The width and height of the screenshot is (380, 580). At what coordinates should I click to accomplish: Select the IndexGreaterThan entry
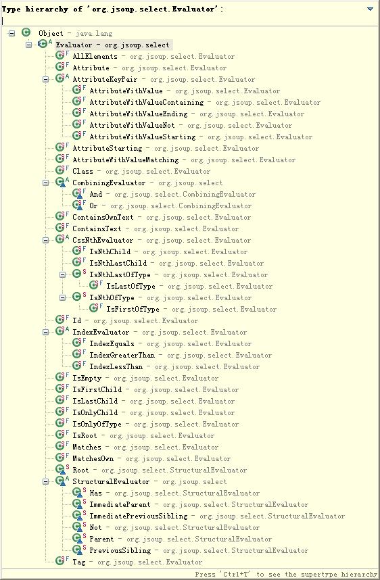point(181,355)
